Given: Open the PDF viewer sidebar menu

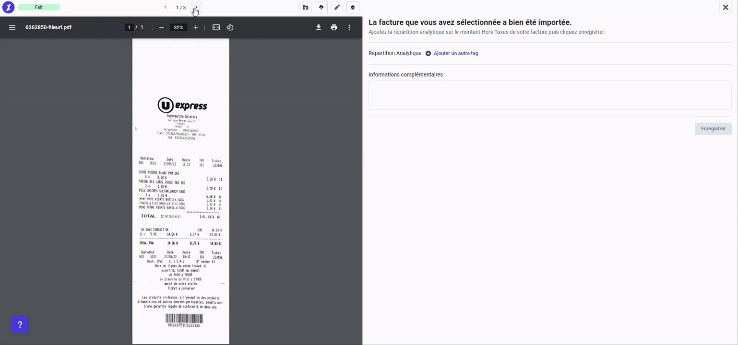Looking at the screenshot, I should [12, 27].
